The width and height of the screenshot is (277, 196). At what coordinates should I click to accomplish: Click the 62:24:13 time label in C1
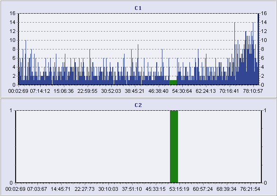point(206,91)
